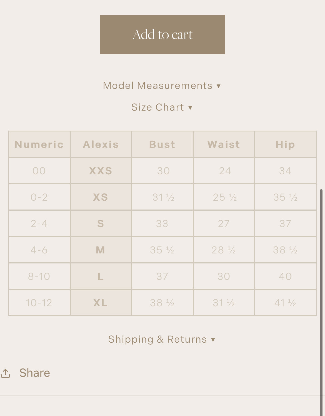
Task: Select the XS size cell
Action: (x=101, y=197)
